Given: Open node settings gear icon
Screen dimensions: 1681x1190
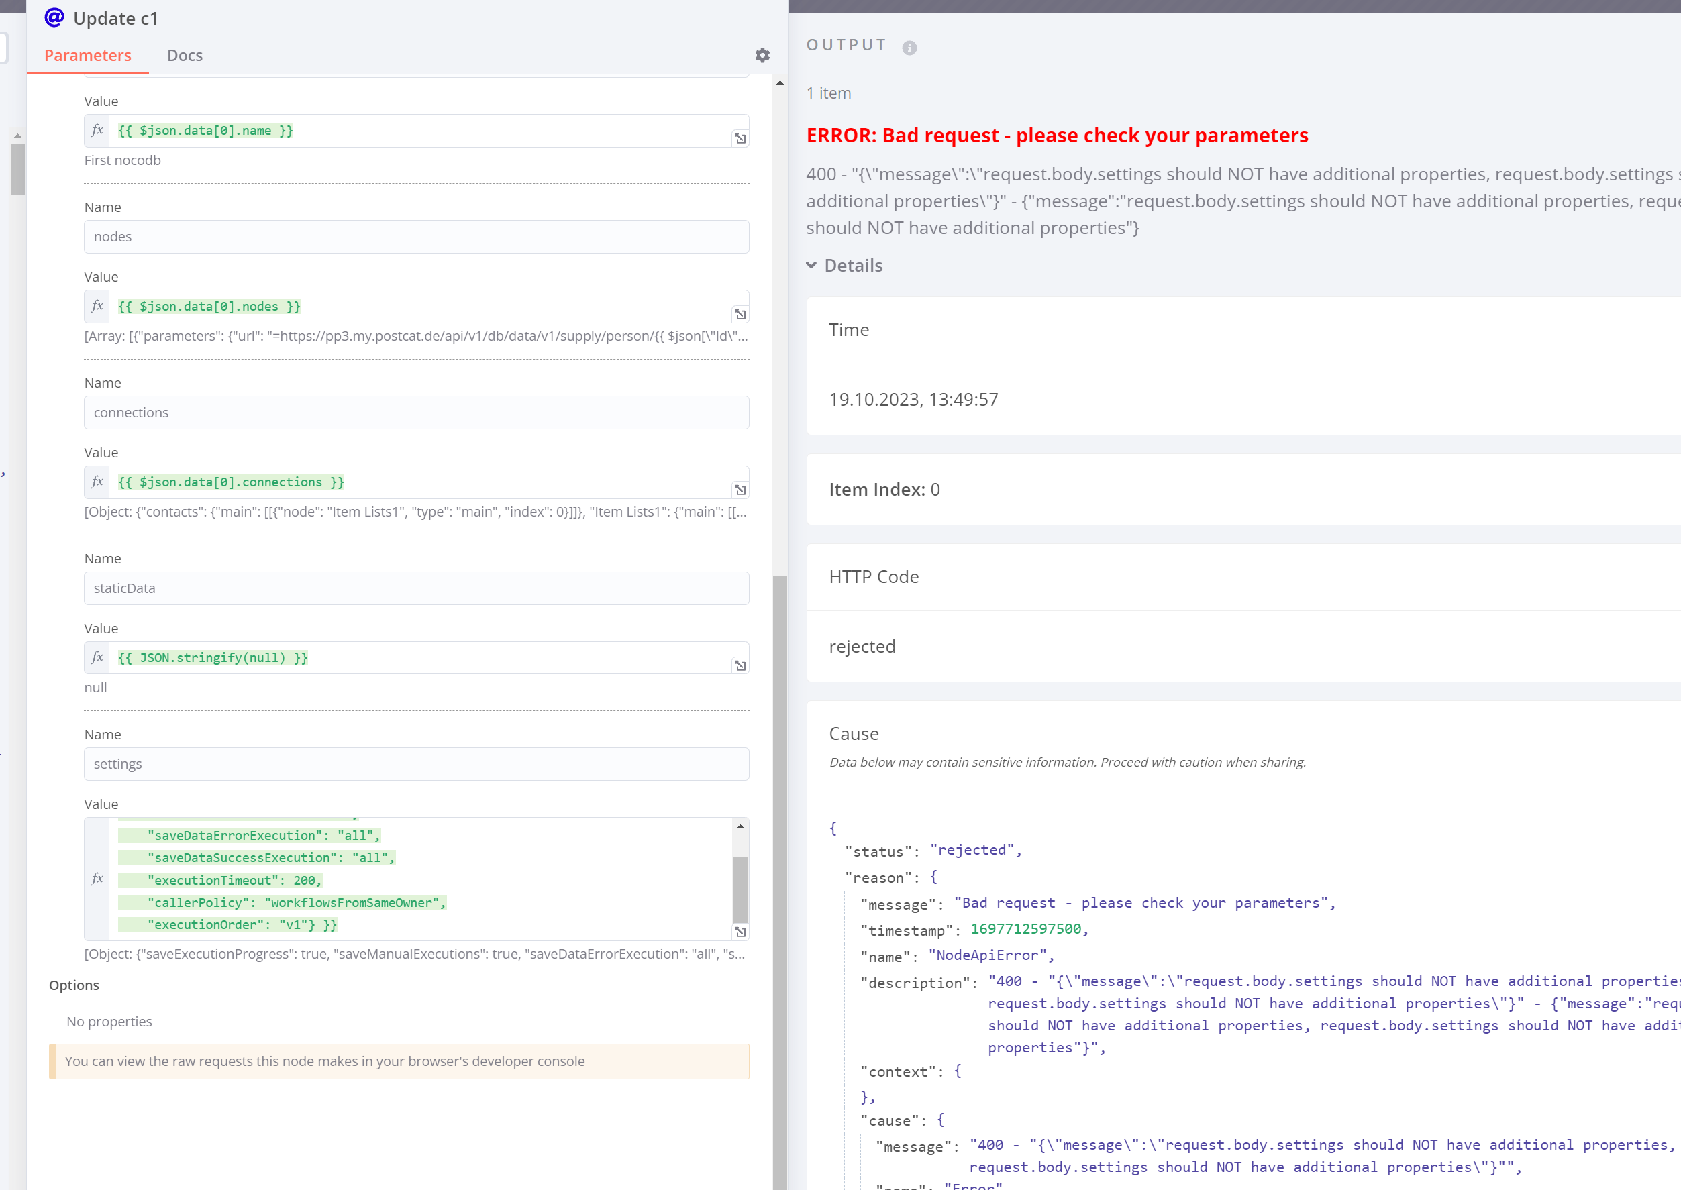Looking at the screenshot, I should [x=762, y=56].
